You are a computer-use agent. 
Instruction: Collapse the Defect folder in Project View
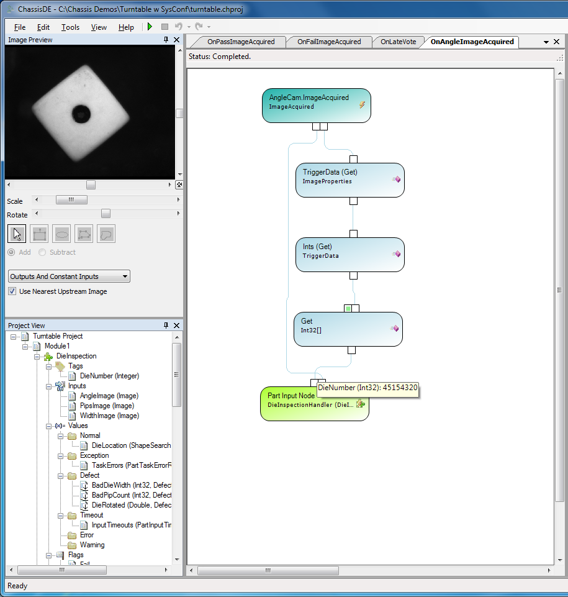[x=61, y=475]
